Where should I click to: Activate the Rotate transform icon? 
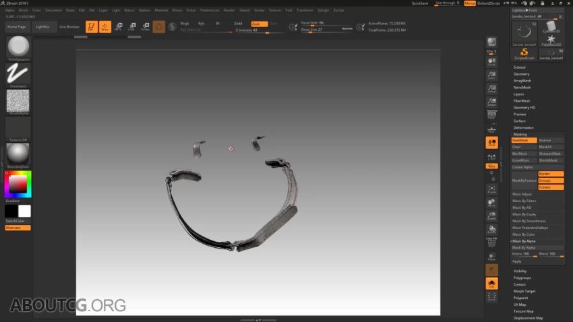tap(146, 27)
